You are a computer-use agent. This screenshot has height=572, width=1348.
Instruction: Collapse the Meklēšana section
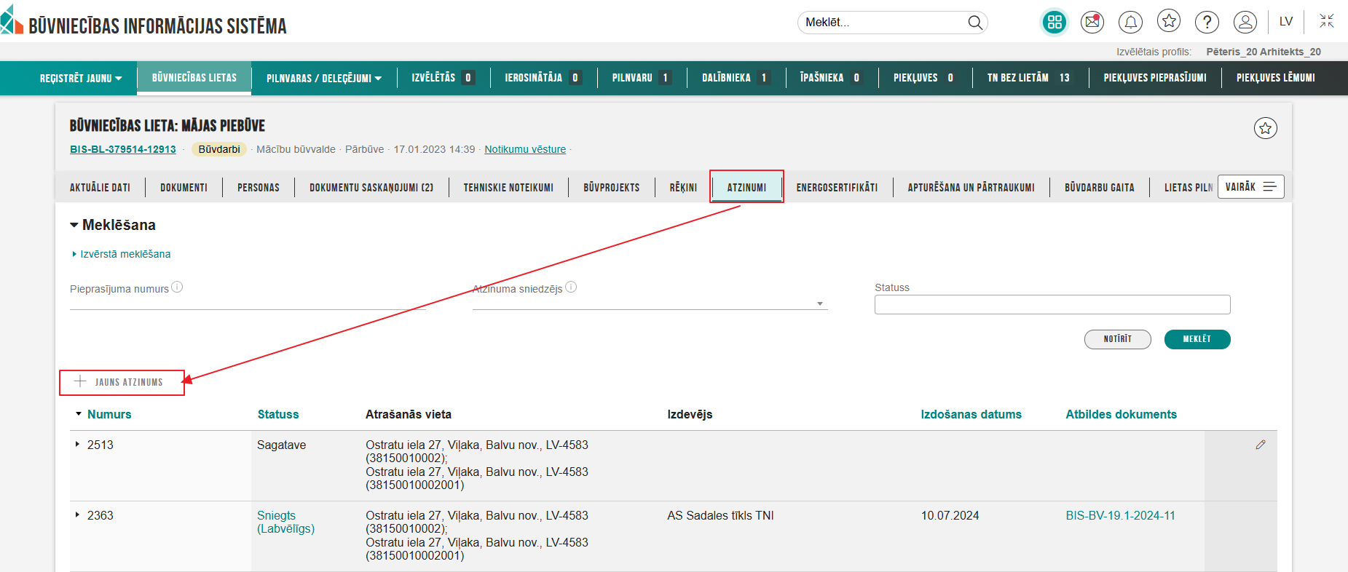(113, 225)
